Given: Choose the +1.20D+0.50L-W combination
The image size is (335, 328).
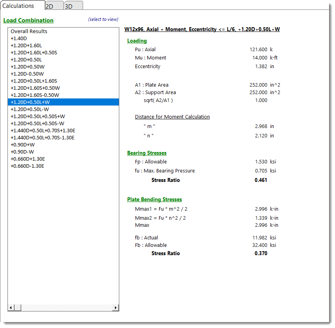Looking at the screenshot, I should click(30, 109).
